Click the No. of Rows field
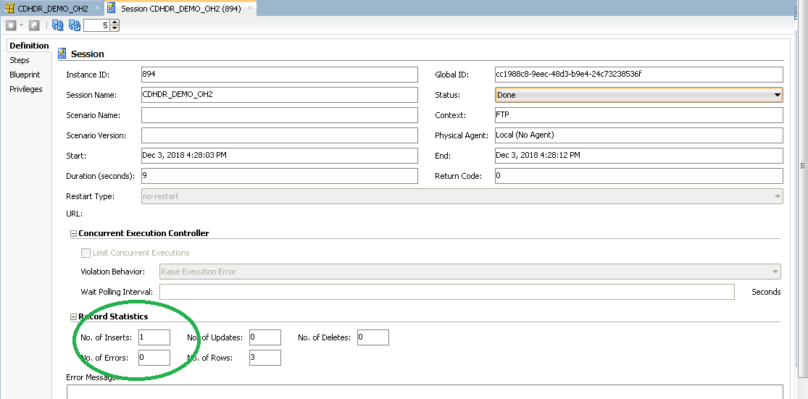Image resolution: width=808 pixels, height=399 pixels. pos(265,357)
